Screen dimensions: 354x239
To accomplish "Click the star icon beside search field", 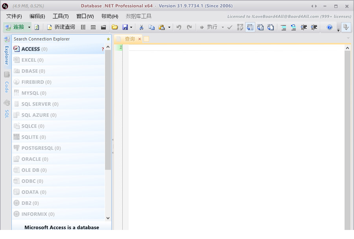I will click(109, 39).
